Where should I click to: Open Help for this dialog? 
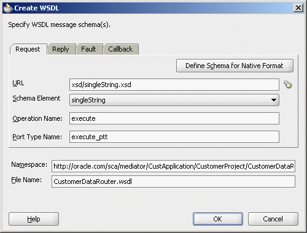click(x=34, y=219)
